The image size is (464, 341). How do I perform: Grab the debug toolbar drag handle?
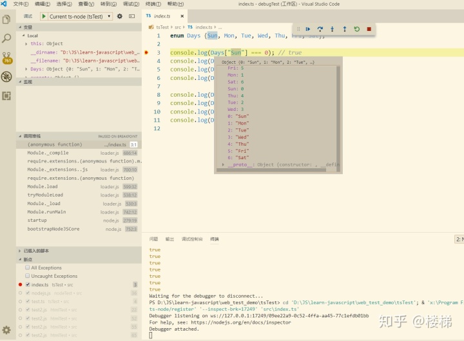point(298,29)
